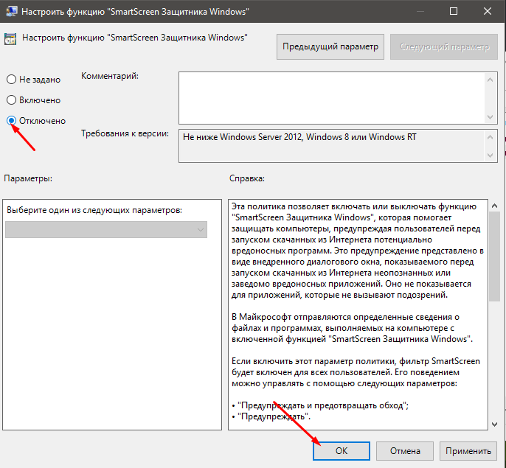Click the "Выберите один из следующих параметров:" label
This screenshot has height=468, width=506.
pos(94,210)
